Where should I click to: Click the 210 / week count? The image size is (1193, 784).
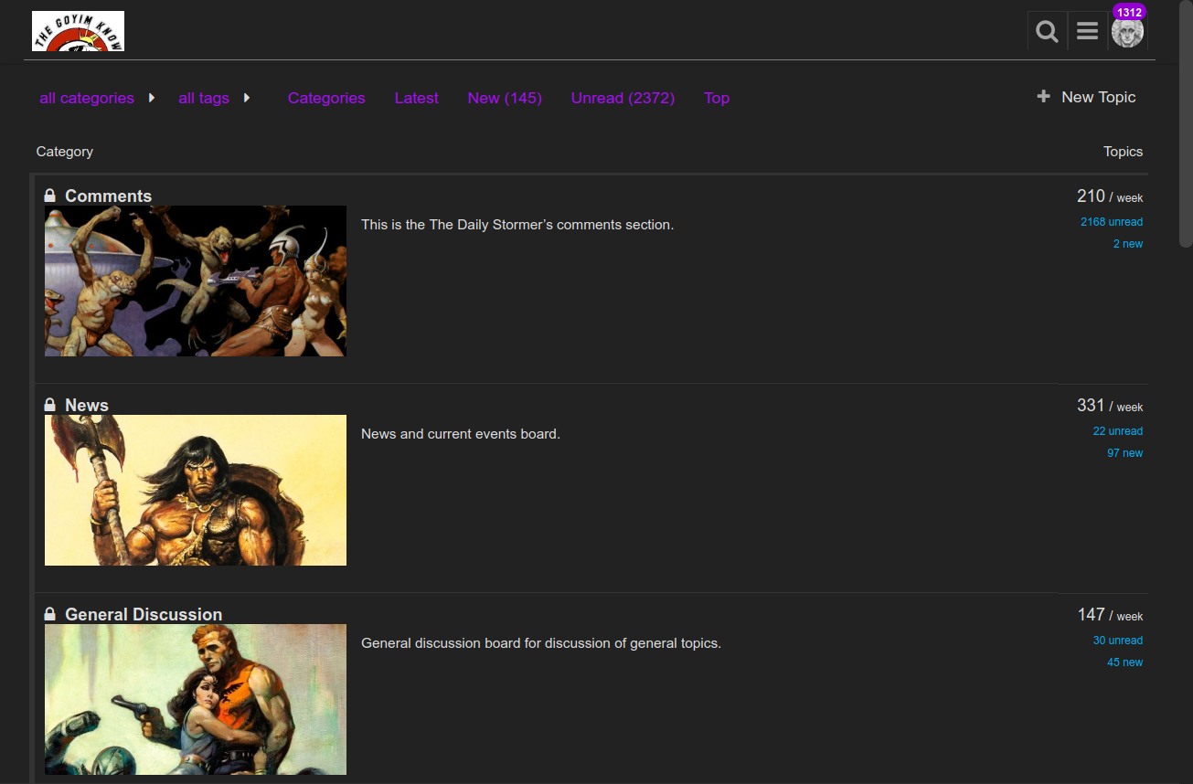1110,196
